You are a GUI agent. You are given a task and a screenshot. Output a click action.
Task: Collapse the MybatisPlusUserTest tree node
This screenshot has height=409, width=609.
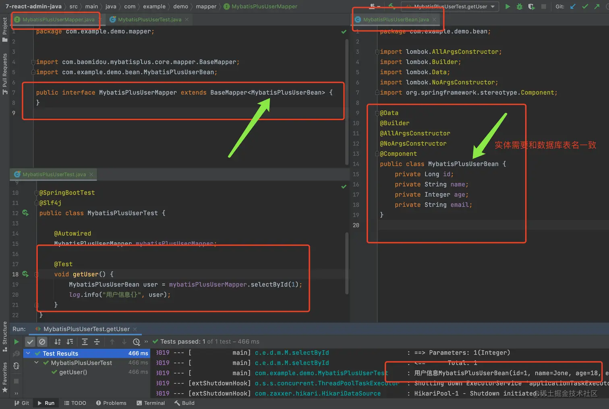pyautogui.click(x=36, y=363)
